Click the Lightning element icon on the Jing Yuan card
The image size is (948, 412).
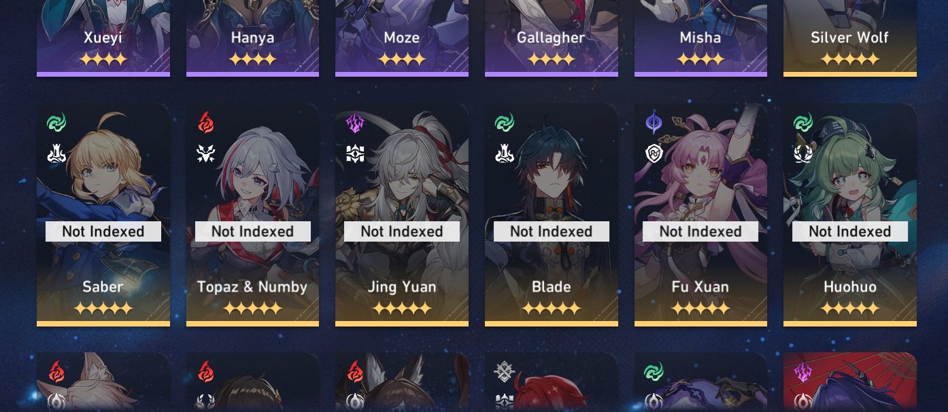(x=355, y=123)
